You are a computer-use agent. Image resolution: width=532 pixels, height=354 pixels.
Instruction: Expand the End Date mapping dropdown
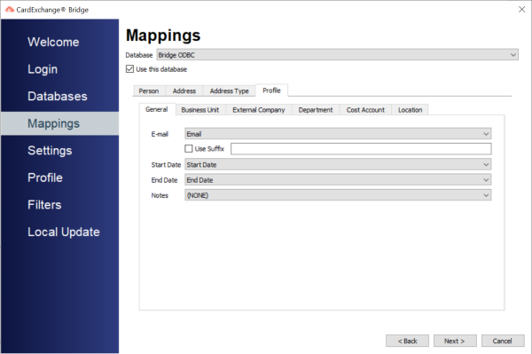click(x=338, y=180)
